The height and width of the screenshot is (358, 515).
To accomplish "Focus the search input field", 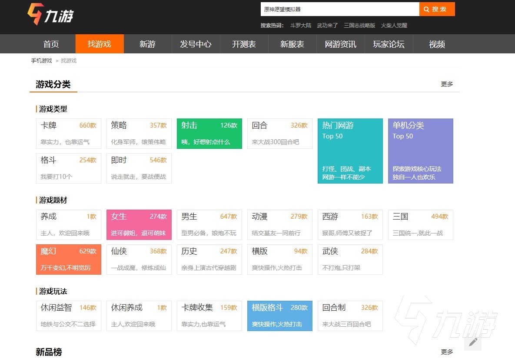I will [339, 9].
